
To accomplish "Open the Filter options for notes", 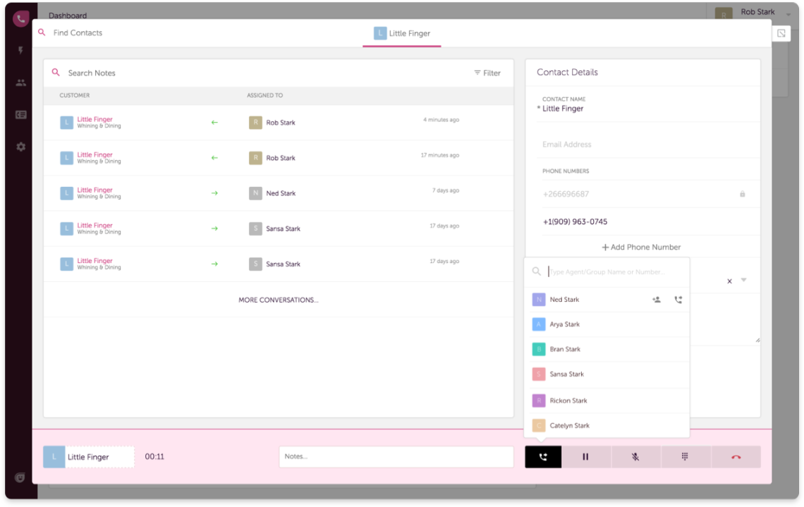I will (487, 72).
